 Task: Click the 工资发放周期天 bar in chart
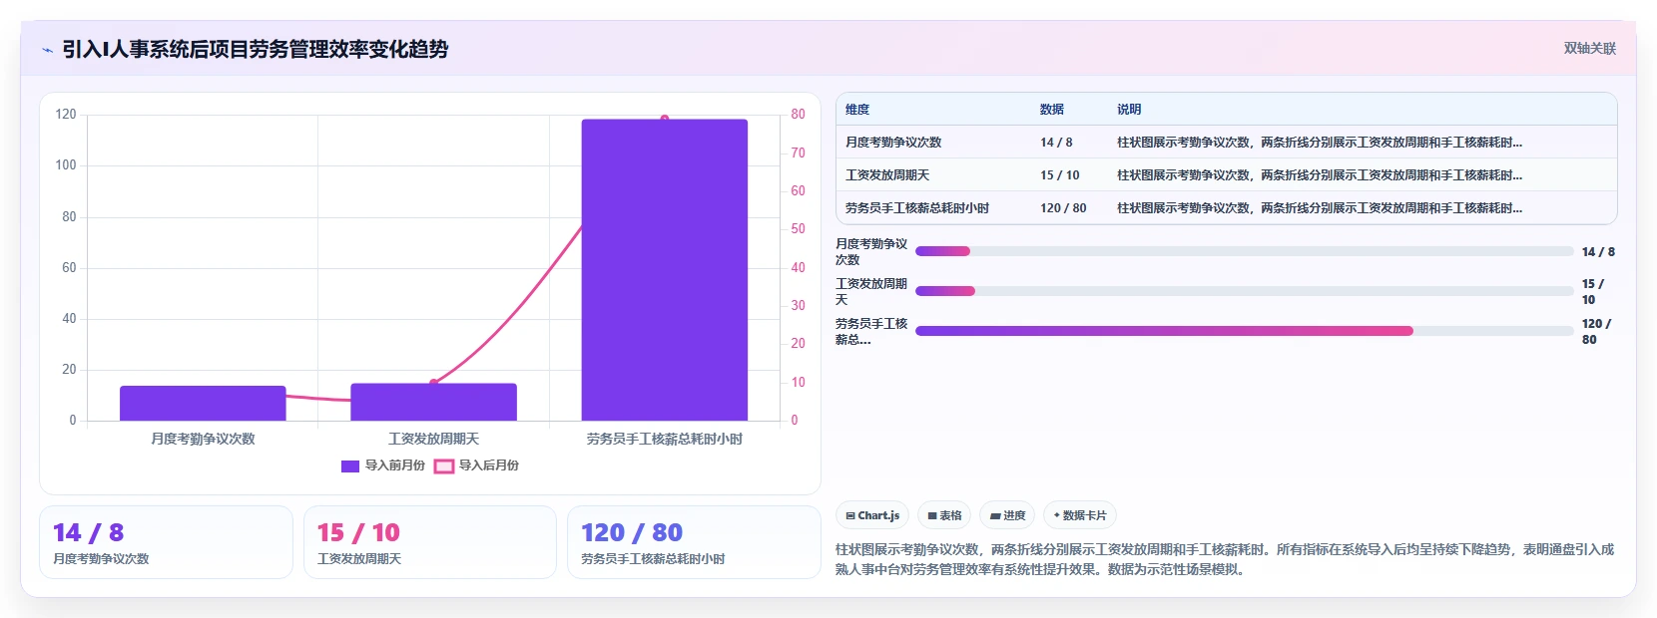click(433, 402)
